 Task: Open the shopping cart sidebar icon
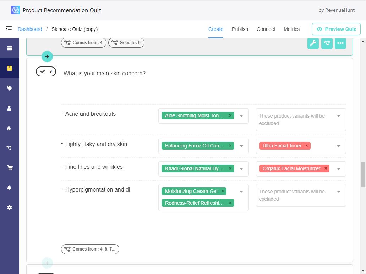(10, 168)
